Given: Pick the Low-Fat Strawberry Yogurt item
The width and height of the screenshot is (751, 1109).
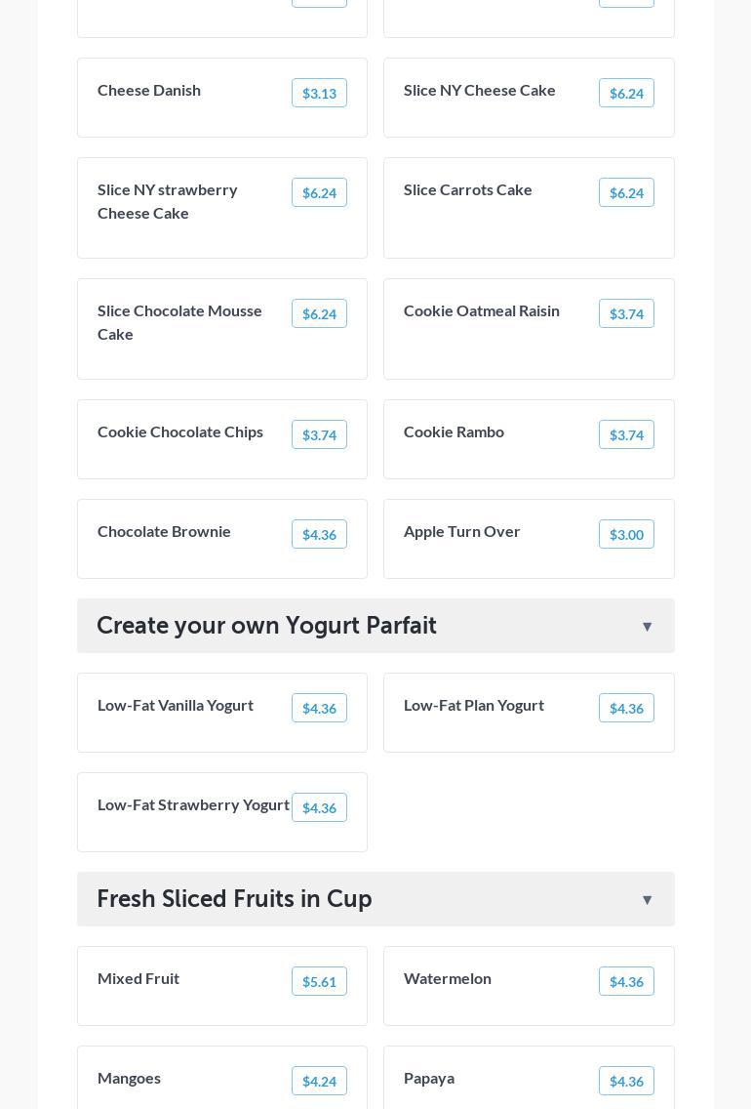Looking at the screenshot, I should (x=193, y=804).
